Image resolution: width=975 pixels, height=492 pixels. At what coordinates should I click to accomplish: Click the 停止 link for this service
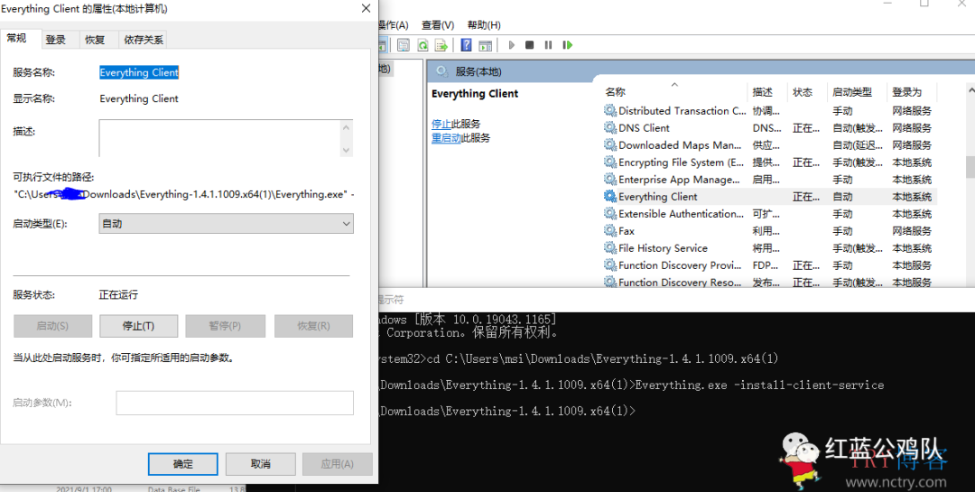(441, 124)
